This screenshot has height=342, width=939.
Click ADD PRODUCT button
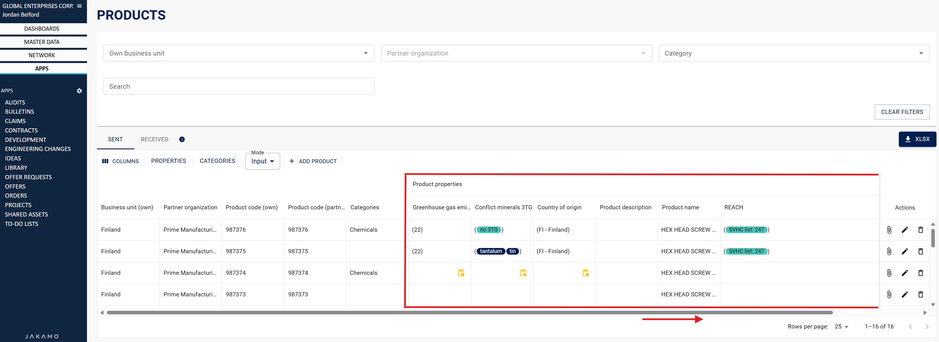click(313, 161)
